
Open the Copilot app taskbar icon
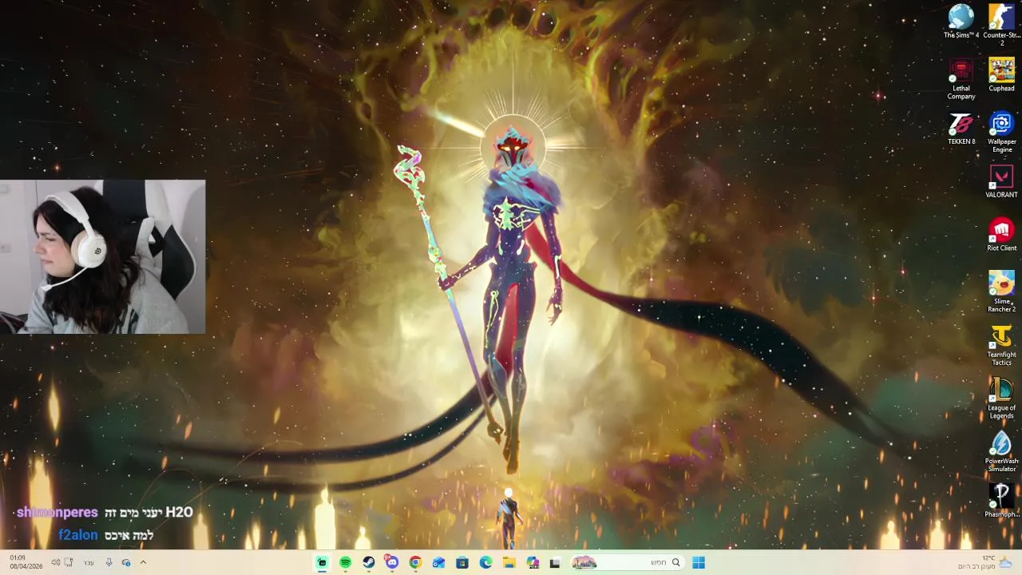533,562
